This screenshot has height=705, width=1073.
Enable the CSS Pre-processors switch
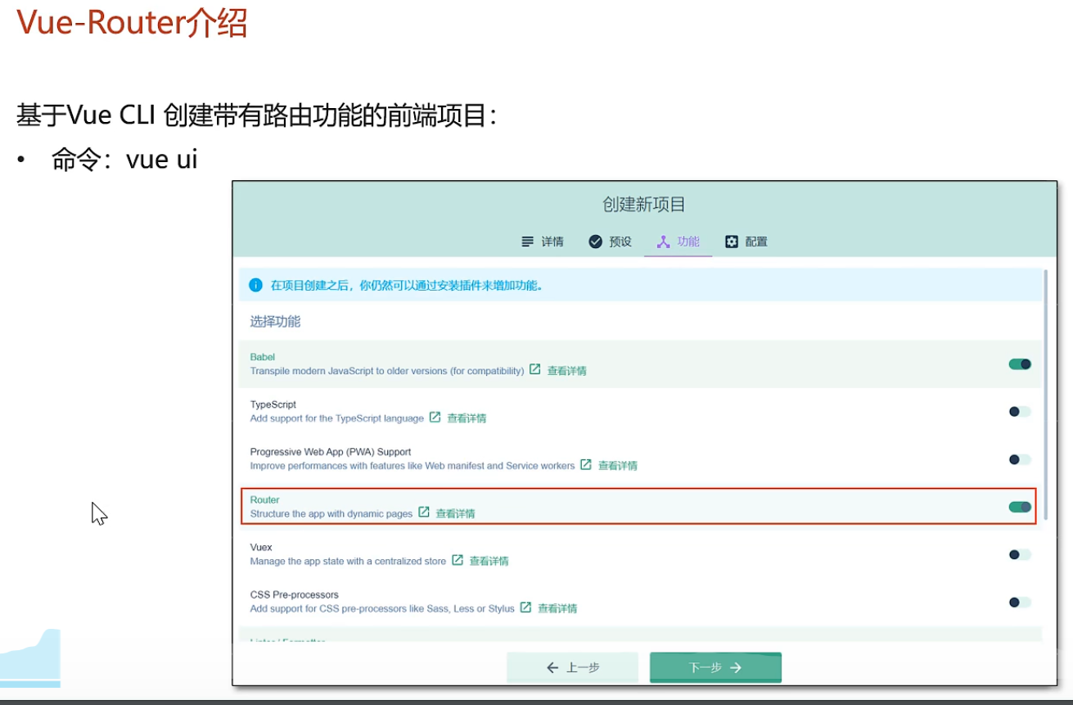1020,602
